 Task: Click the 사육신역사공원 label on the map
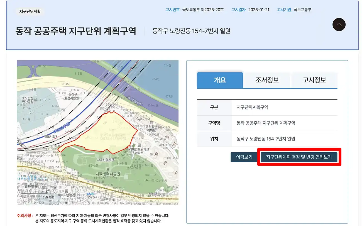tap(108, 174)
